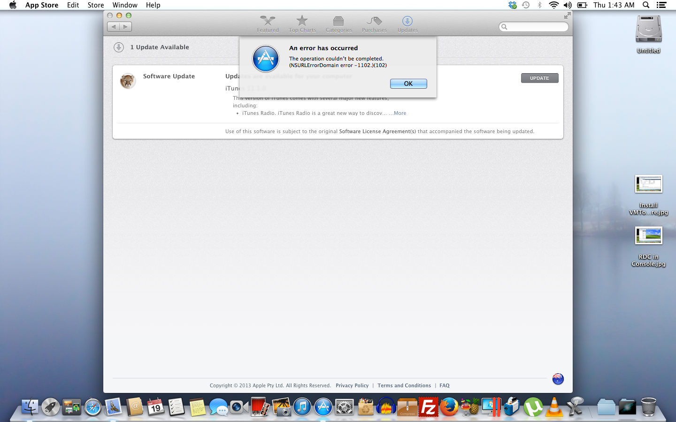This screenshot has height=422, width=676.
Task: Select the Install VMTo...re.jpg desktop file
Action: point(648,195)
